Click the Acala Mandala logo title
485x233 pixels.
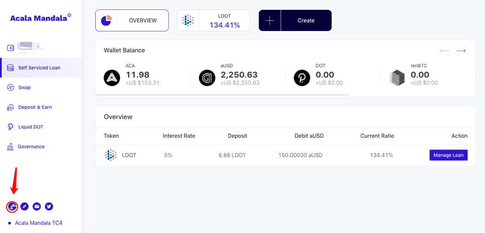[39, 18]
